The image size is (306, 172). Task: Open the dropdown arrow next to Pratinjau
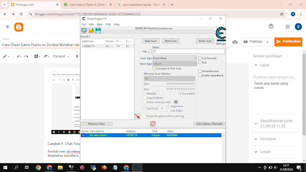point(267,42)
